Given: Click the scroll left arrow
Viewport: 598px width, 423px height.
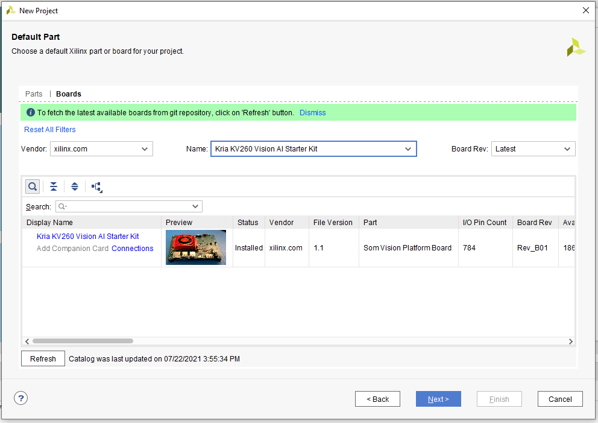Looking at the screenshot, I should [x=27, y=342].
